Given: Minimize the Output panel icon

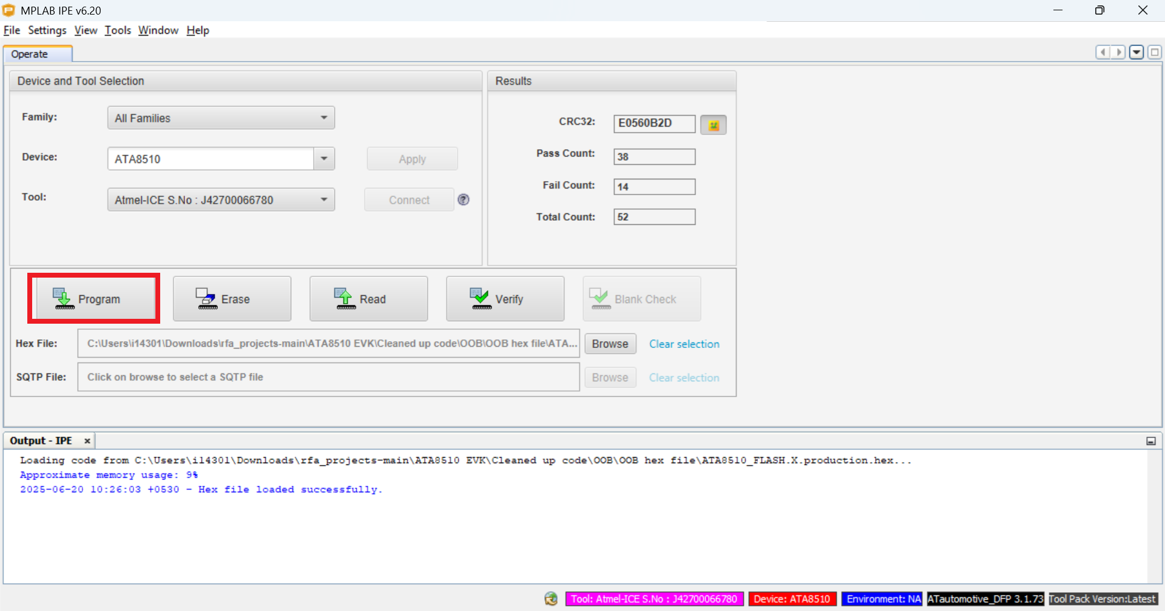Looking at the screenshot, I should pyautogui.click(x=1151, y=441).
